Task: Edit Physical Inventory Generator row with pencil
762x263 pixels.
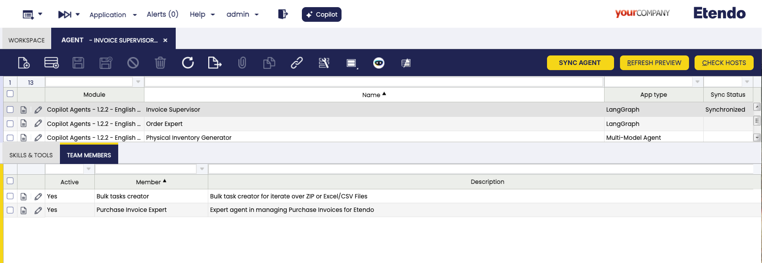Action: click(x=38, y=137)
